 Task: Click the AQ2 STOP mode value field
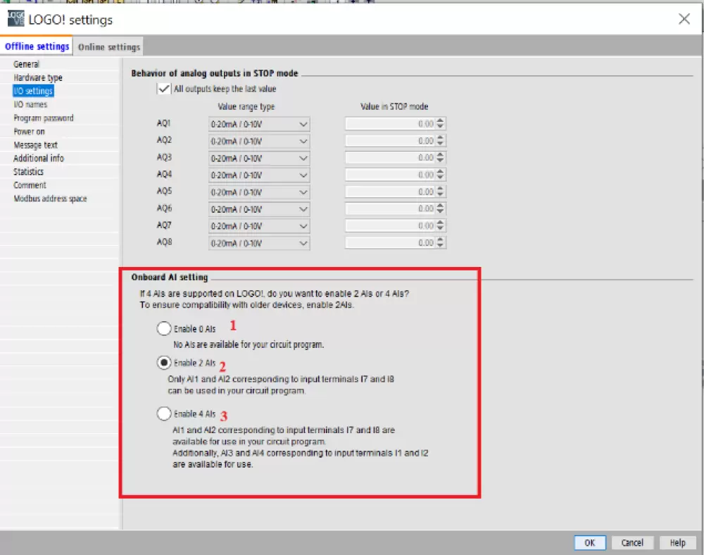pos(390,141)
